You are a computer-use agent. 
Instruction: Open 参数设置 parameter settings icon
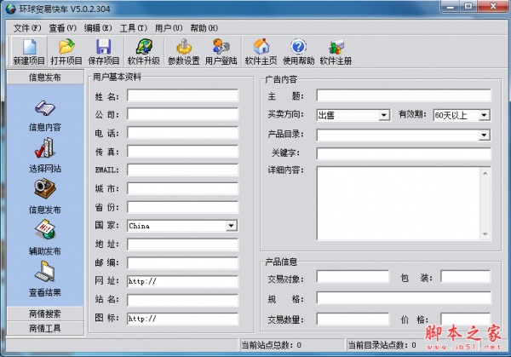click(x=184, y=51)
